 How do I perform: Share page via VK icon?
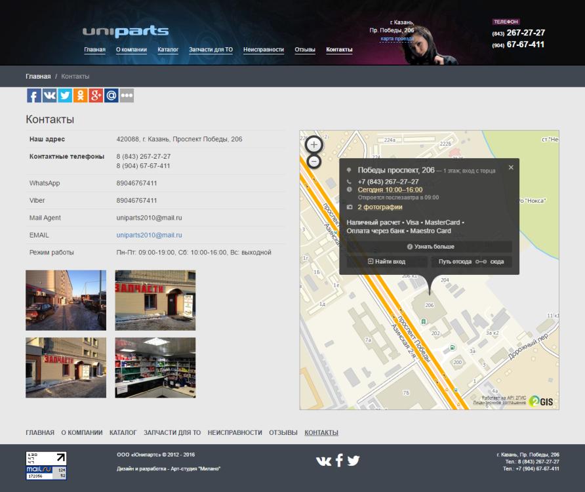click(x=49, y=96)
